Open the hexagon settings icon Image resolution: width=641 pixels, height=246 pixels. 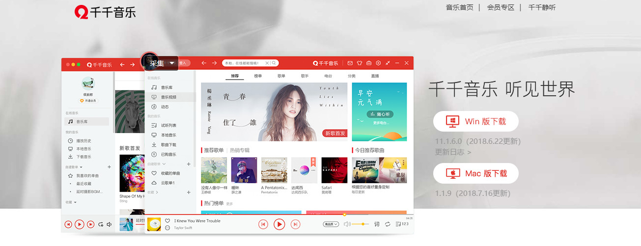[x=378, y=63]
